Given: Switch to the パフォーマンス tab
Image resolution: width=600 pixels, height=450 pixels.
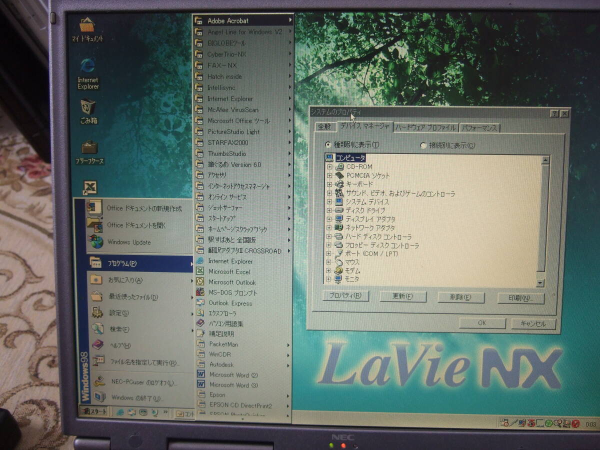Looking at the screenshot, I should 479,128.
